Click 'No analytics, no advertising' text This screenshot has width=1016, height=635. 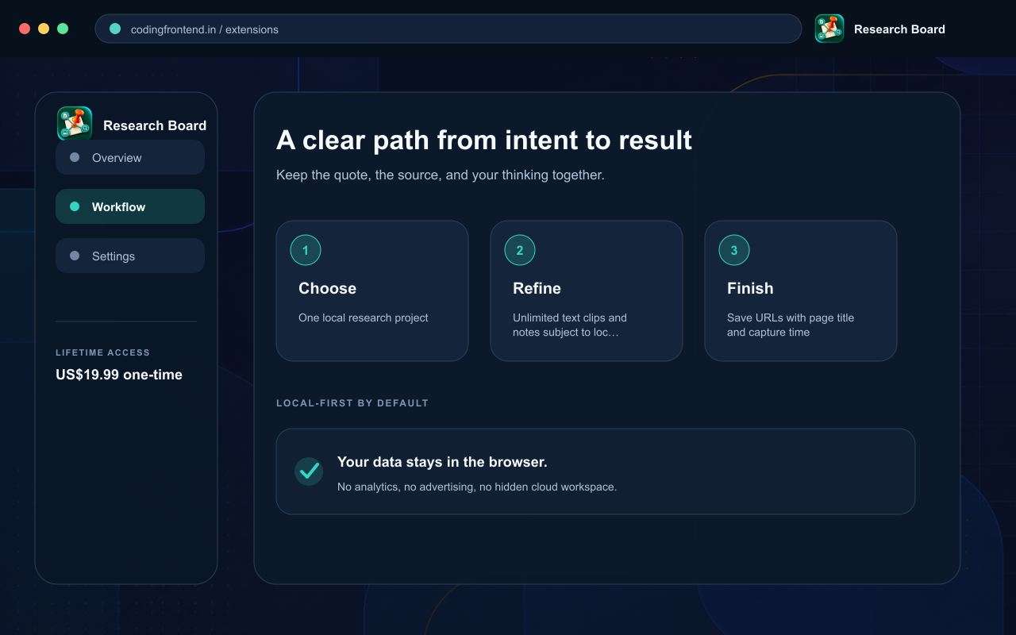pos(477,487)
